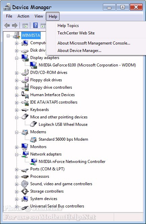Screen dimensions: 146x224
Task: Select Ports (COM & LPT) label
Action: [47, 169]
